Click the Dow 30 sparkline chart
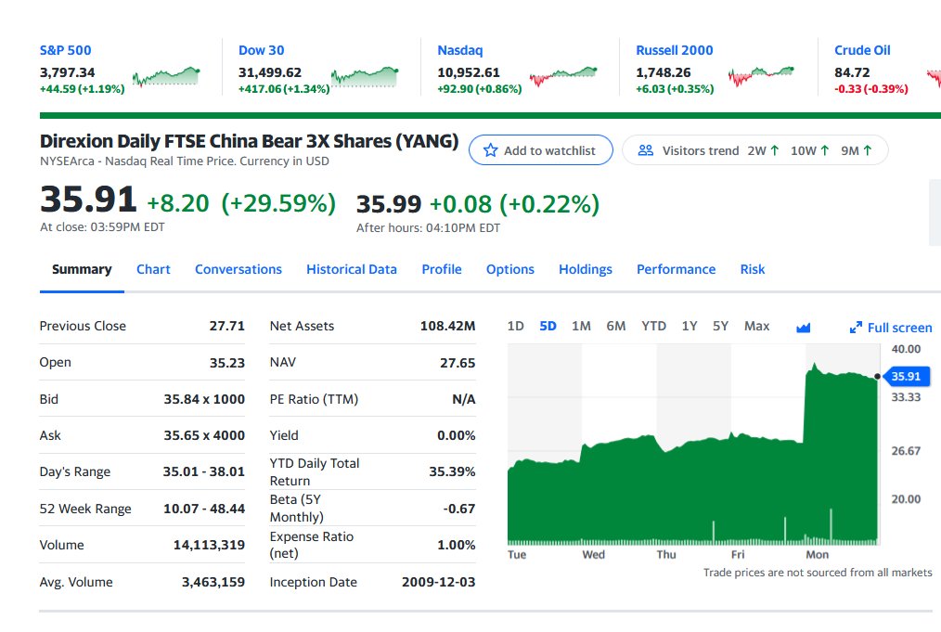 (x=365, y=76)
